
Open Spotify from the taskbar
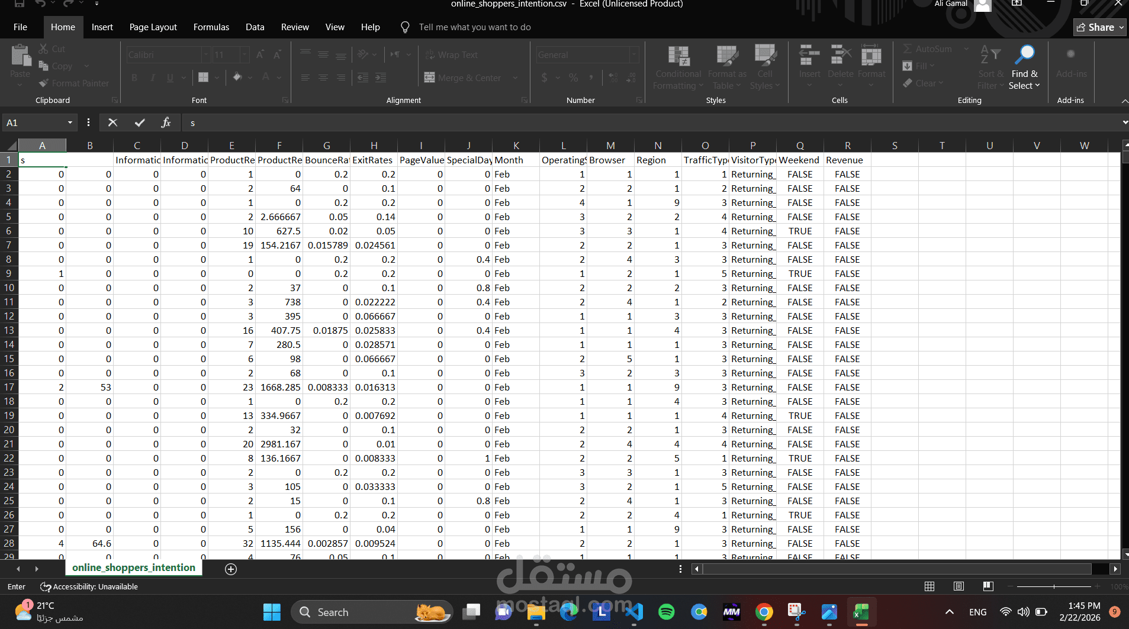667,612
